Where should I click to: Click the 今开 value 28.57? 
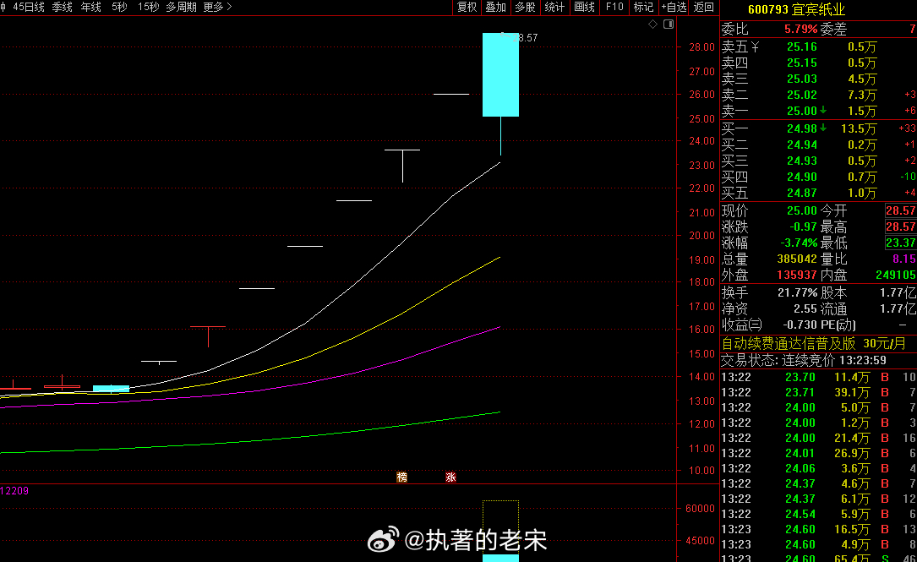coord(901,210)
